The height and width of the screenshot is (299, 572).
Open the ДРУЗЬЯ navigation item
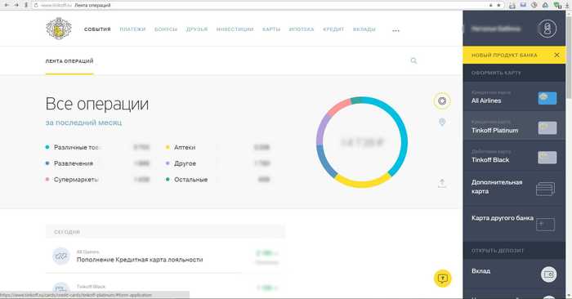197,29
